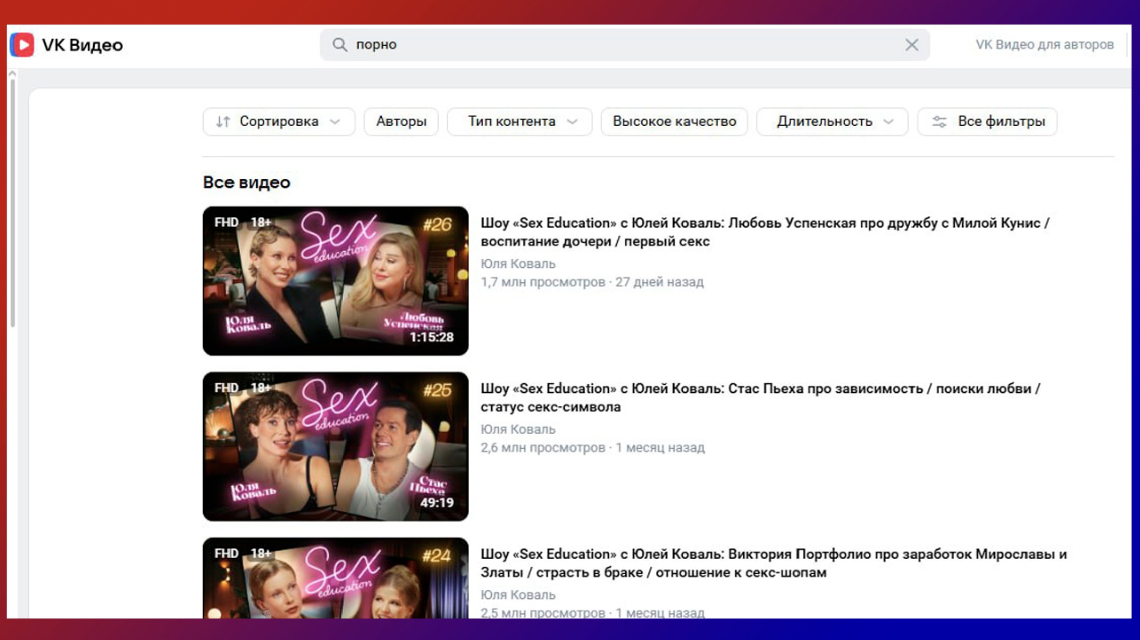Open VK Видео для авторов link
The height and width of the screenshot is (640, 1140).
point(1044,45)
